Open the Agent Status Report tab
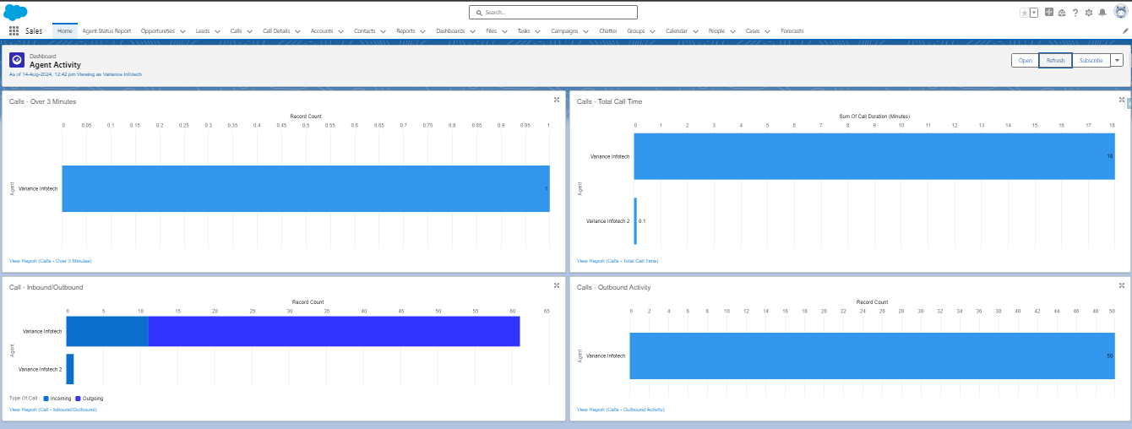Viewport: 1132px width, 429px height. tap(106, 30)
